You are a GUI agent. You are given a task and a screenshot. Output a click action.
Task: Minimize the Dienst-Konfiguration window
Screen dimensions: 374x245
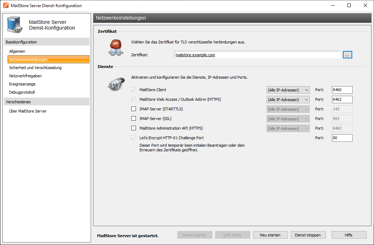pyautogui.click(x=333, y=5)
